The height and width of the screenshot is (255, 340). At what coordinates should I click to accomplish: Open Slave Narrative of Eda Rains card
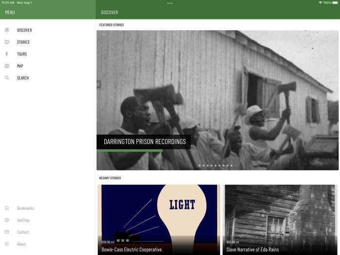pos(280,220)
